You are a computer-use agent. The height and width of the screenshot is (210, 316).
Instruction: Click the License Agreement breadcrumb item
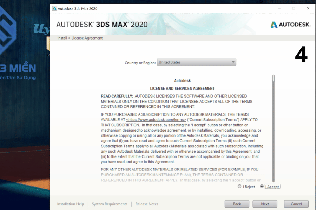pyautogui.click(x=87, y=38)
